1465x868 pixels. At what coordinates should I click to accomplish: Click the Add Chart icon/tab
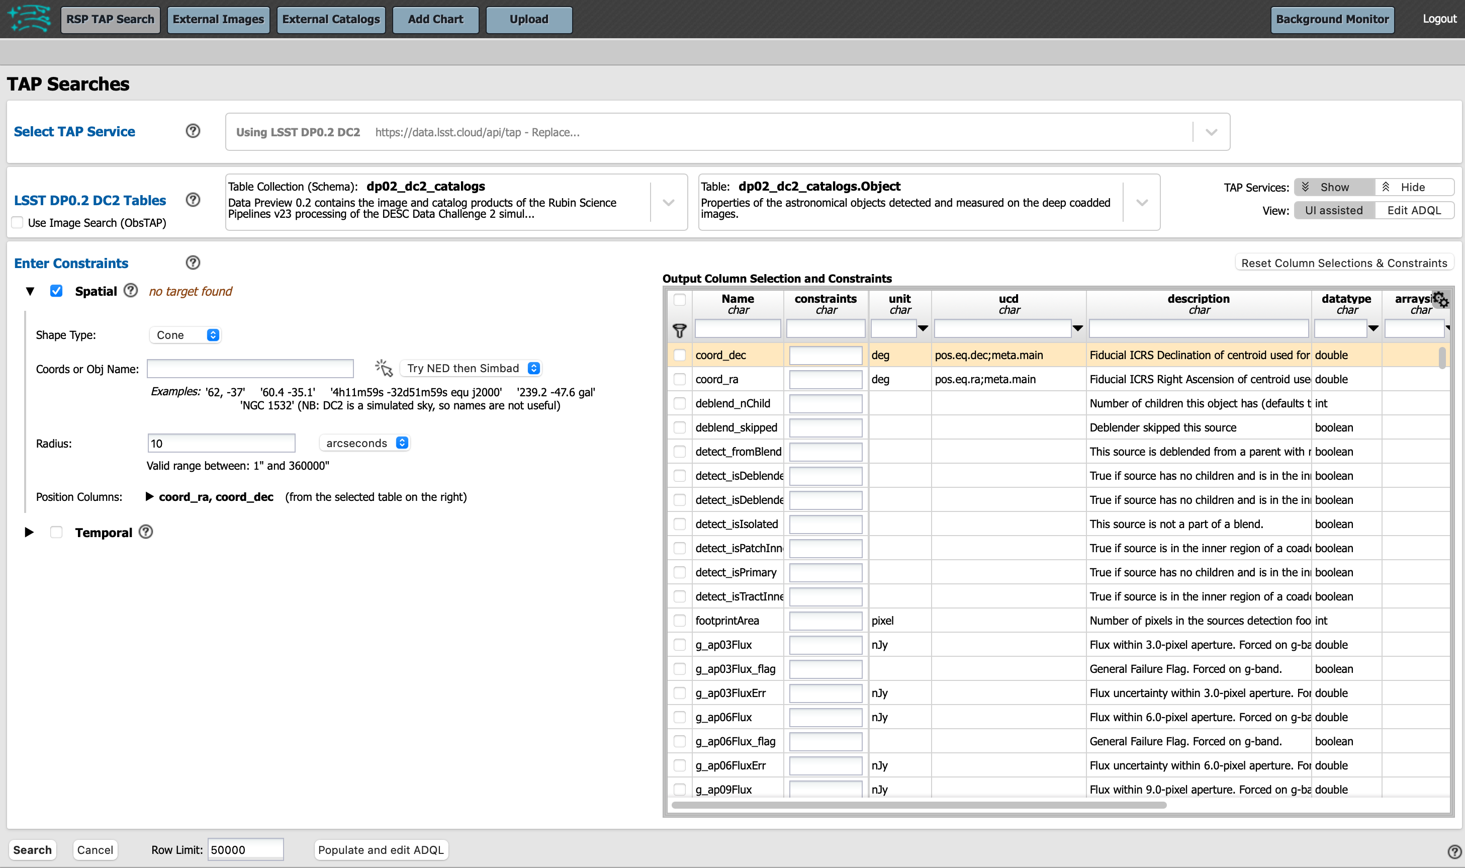432,19
